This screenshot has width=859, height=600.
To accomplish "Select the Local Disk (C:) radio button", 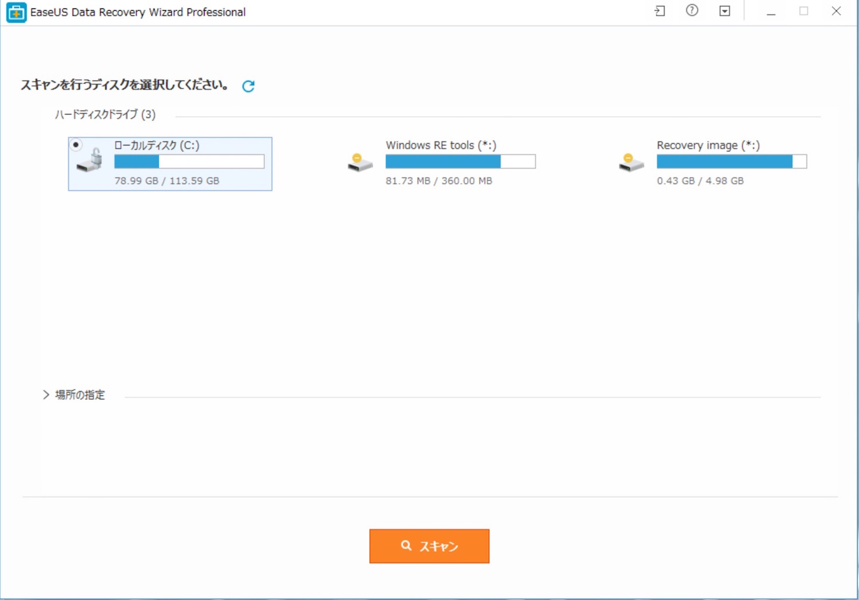I will click(x=76, y=145).
